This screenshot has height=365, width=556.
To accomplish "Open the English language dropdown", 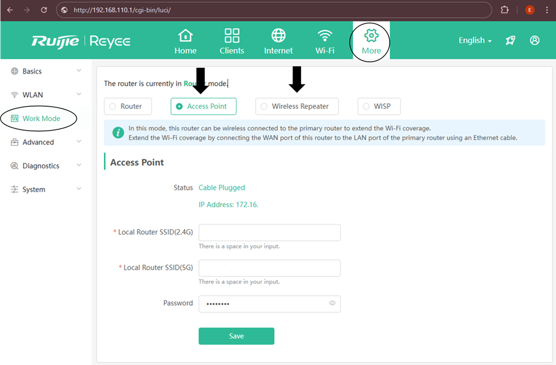I will point(475,40).
